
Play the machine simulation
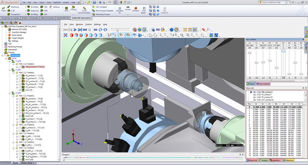coord(75,30)
